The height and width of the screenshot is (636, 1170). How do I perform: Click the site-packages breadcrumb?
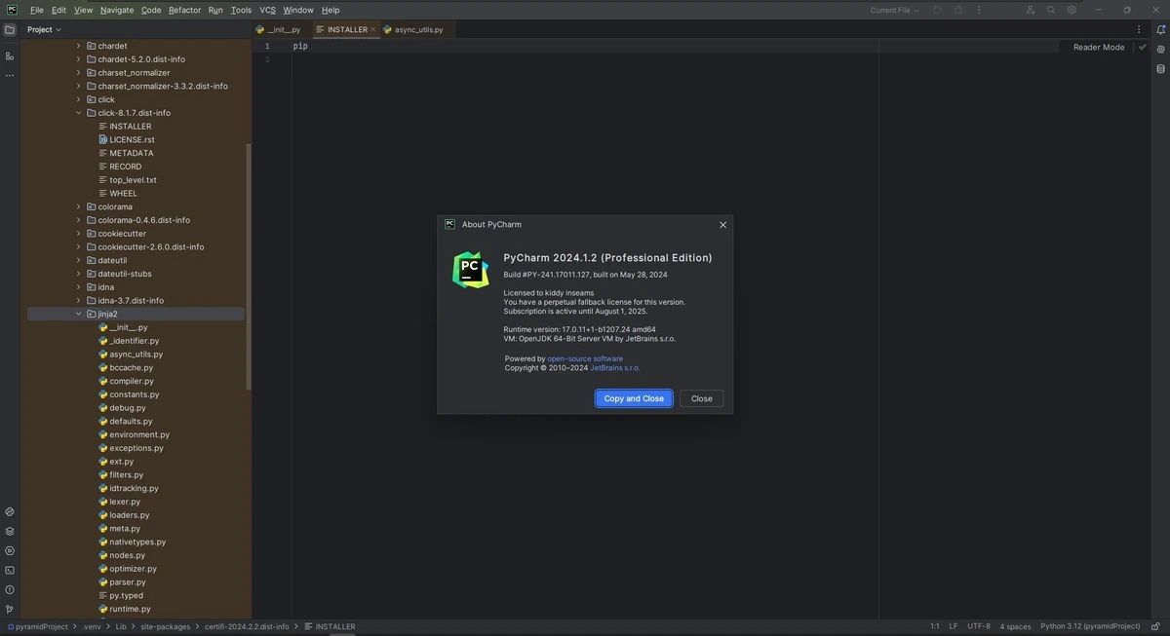pos(166,626)
